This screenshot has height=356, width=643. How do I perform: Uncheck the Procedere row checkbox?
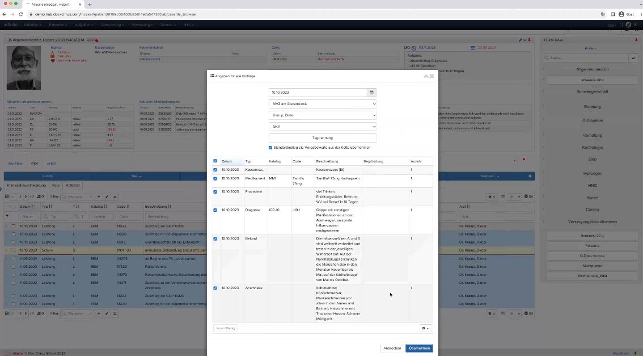coord(215,192)
